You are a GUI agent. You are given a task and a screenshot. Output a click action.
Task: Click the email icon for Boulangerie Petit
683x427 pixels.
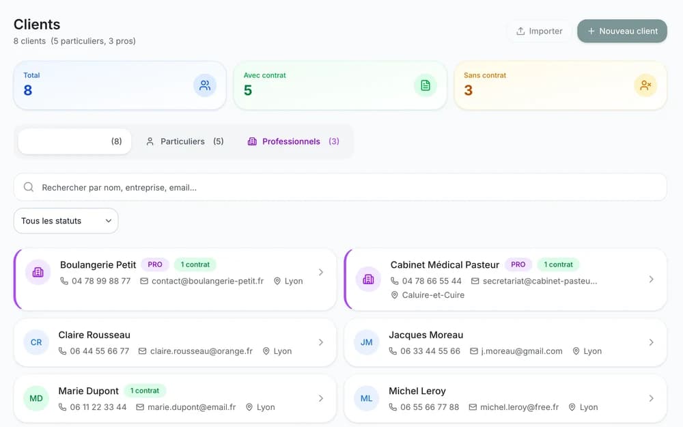[x=144, y=281]
